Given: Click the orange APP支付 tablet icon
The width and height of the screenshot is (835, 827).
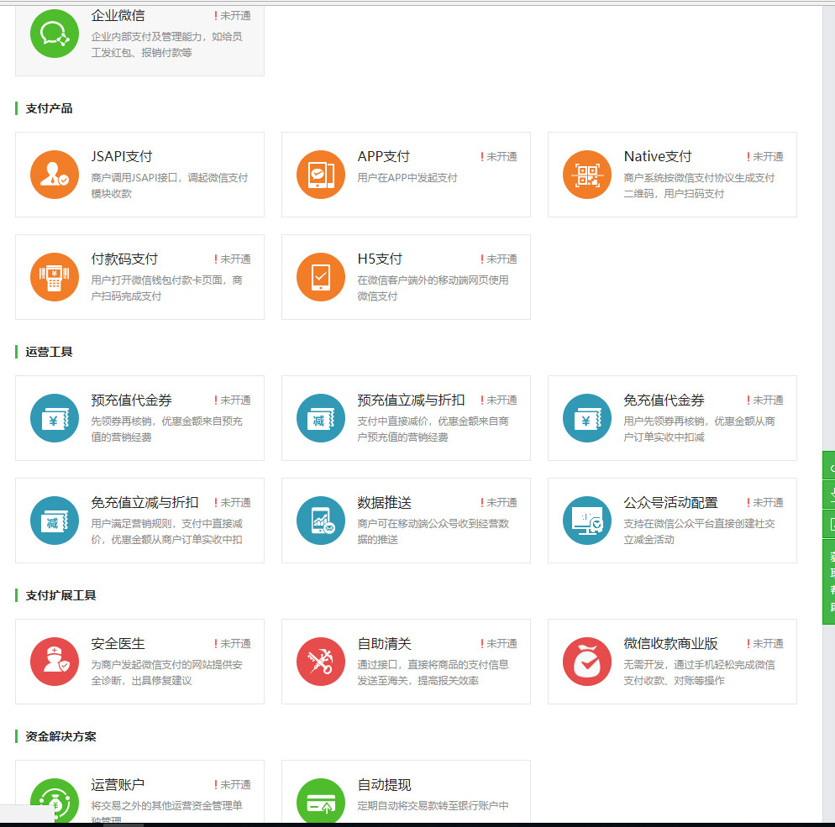Looking at the screenshot, I should [x=321, y=175].
